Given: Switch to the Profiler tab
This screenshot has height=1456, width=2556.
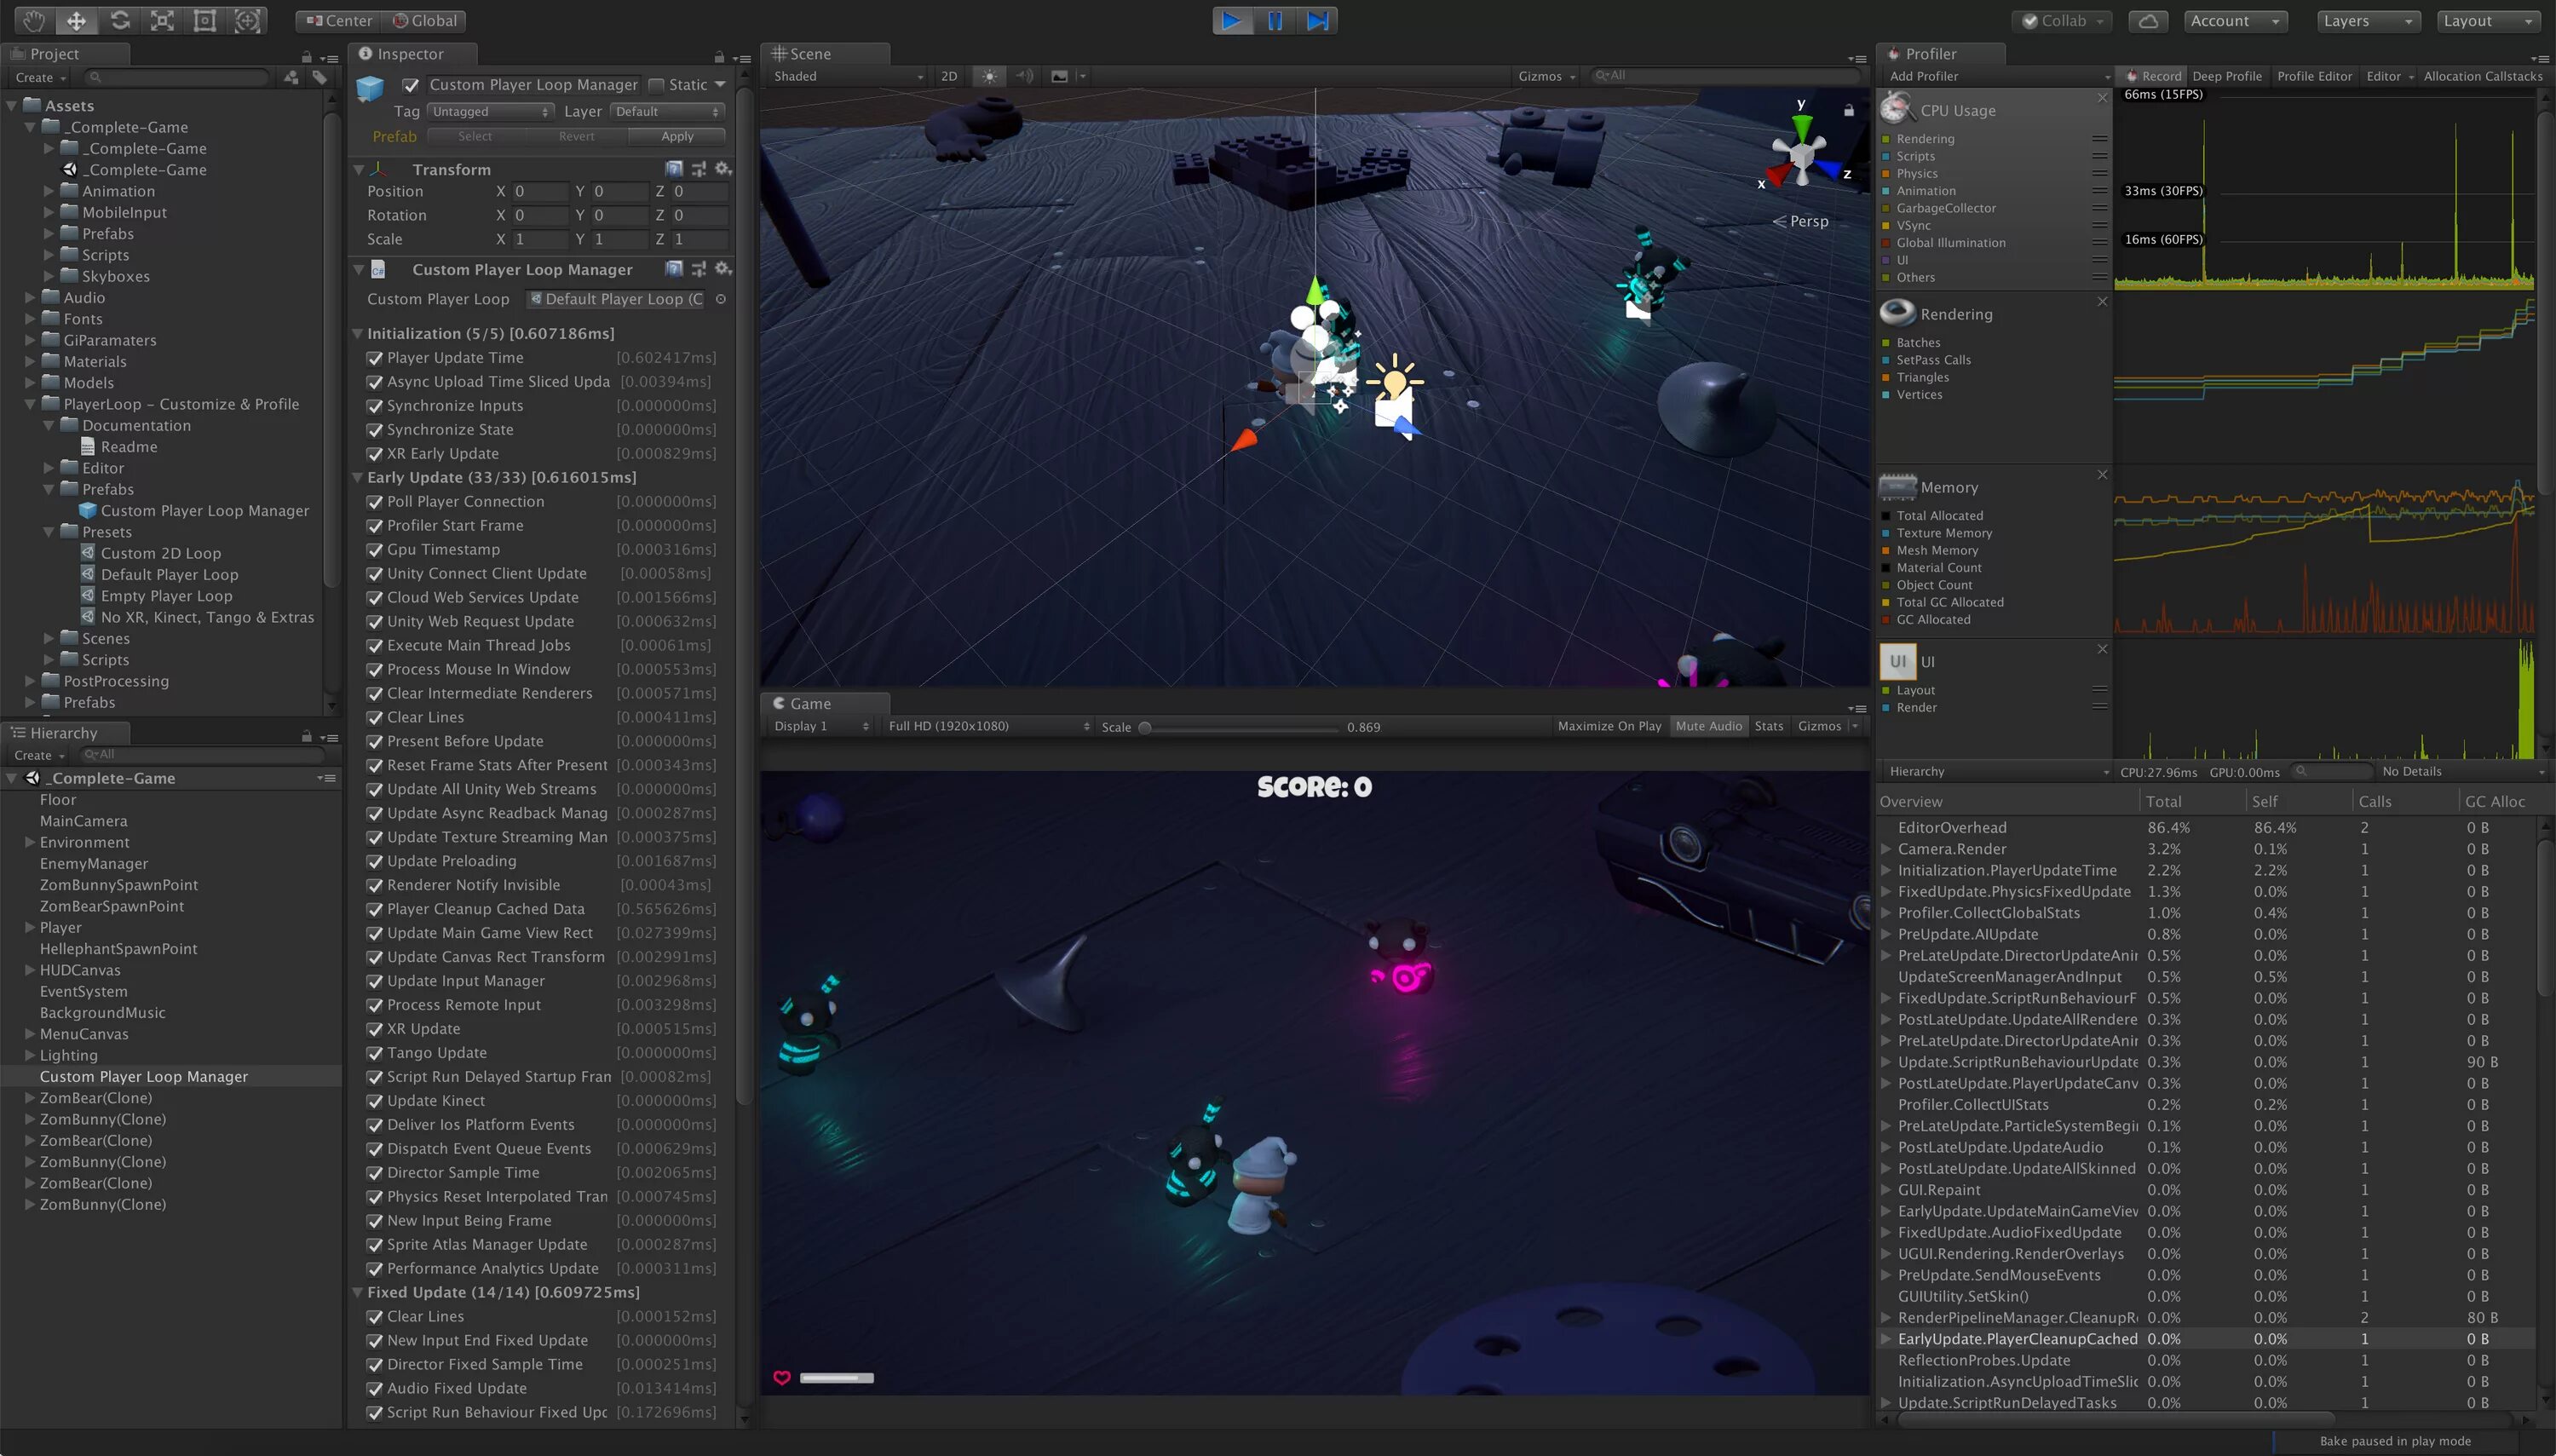Looking at the screenshot, I should point(1929,54).
